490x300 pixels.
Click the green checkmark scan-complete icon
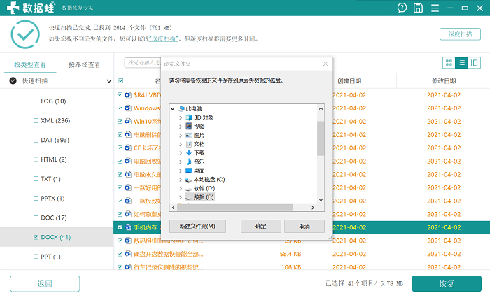25,34
